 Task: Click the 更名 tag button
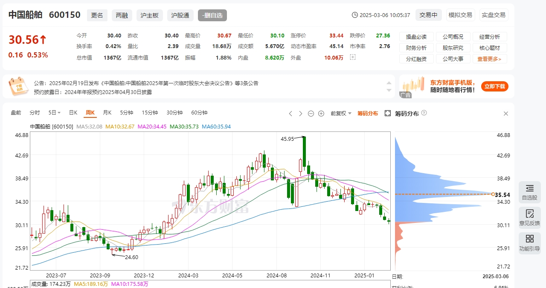pyautogui.click(x=97, y=15)
